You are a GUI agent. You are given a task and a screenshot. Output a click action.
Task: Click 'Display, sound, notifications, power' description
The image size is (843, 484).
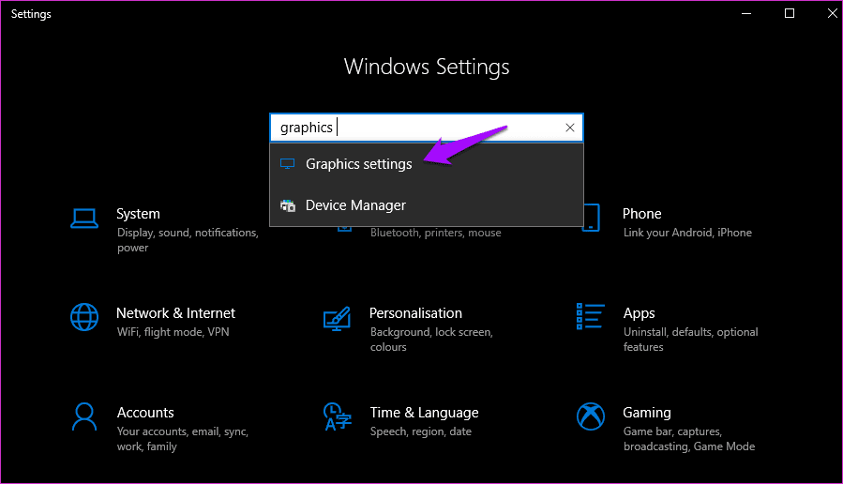(x=188, y=240)
